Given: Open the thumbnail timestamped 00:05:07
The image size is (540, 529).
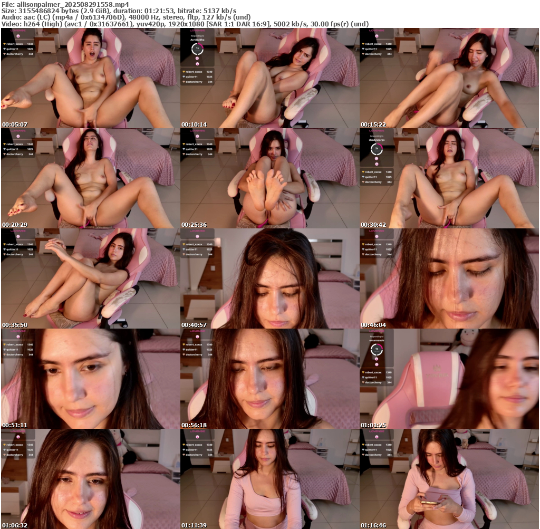Looking at the screenshot, I should click(x=90, y=78).
